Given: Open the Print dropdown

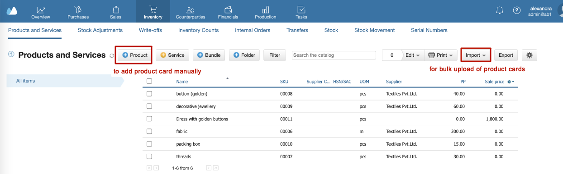Looking at the screenshot, I should [440, 55].
